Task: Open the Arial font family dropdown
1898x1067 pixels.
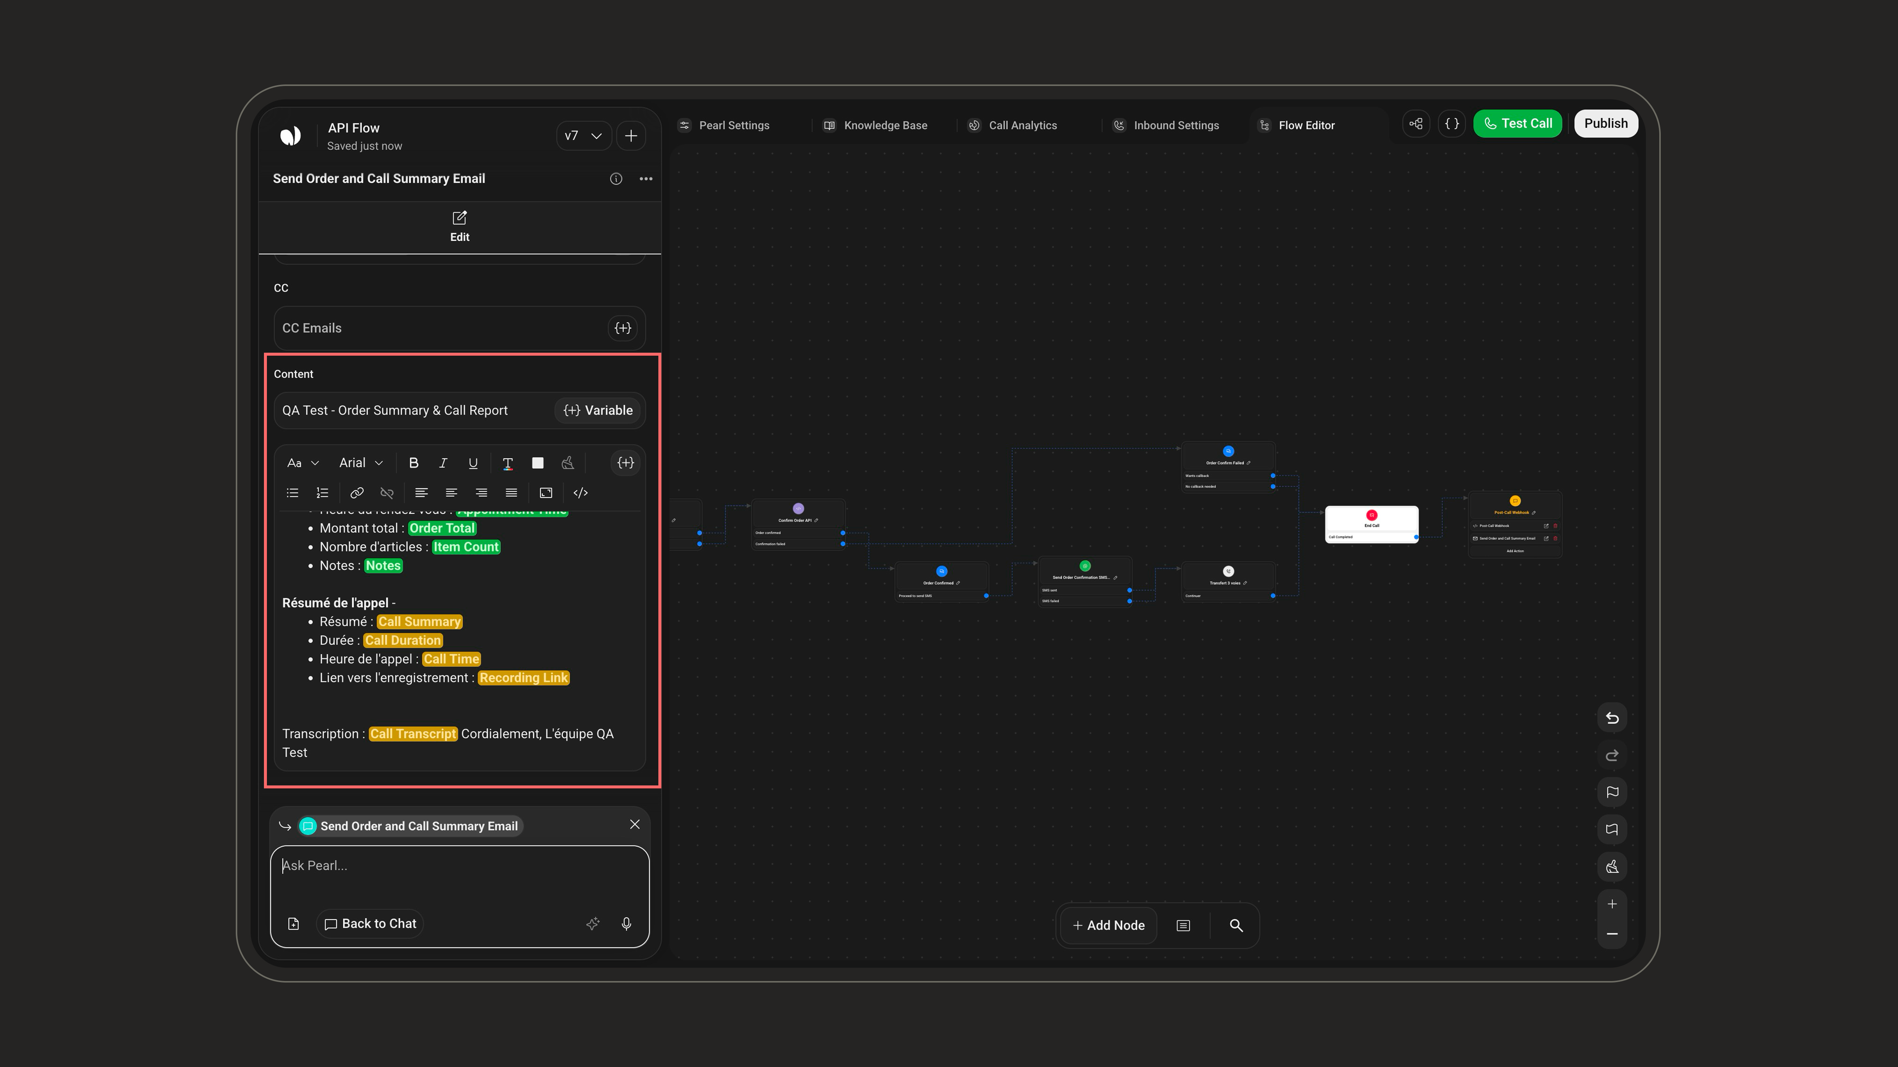Action: tap(361, 463)
